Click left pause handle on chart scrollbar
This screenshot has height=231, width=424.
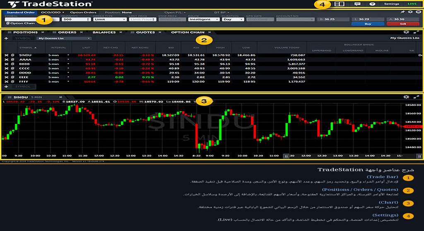coord(286,156)
